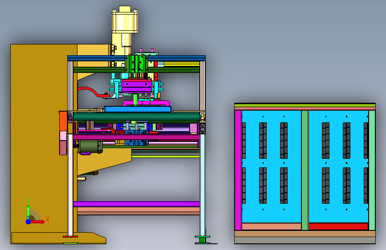Click the brown strip above the cabinet's gray base
This screenshot has width=386, height=250.
coord(305,234)
